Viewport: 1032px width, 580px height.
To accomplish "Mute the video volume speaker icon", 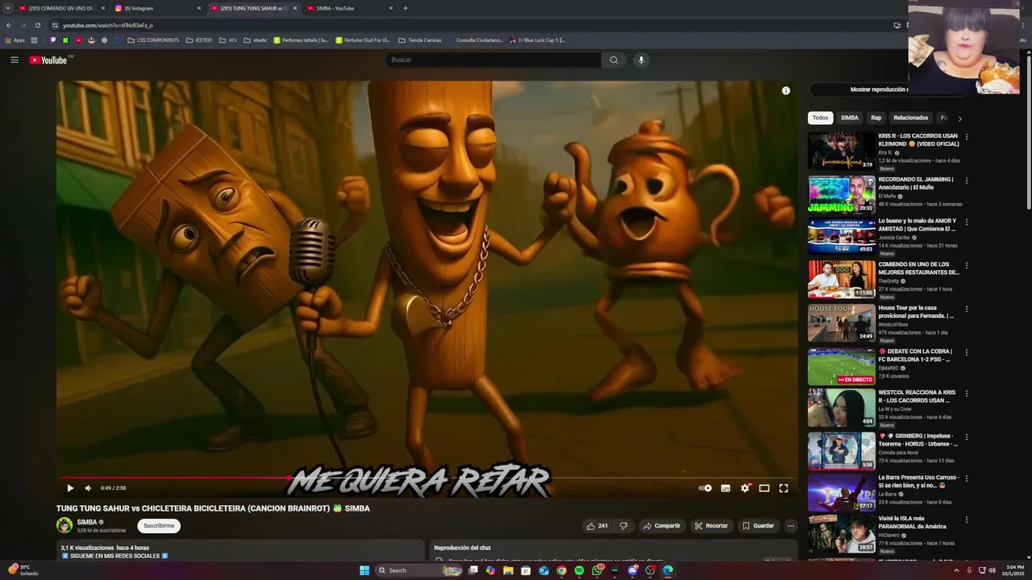I will (x=88, y=488).
